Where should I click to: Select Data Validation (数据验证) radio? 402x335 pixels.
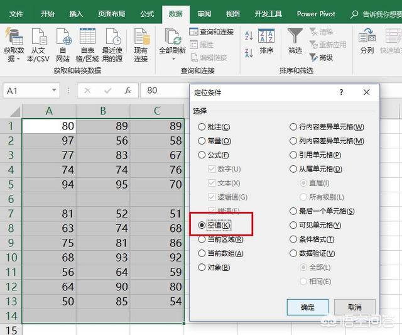[293, 253]
